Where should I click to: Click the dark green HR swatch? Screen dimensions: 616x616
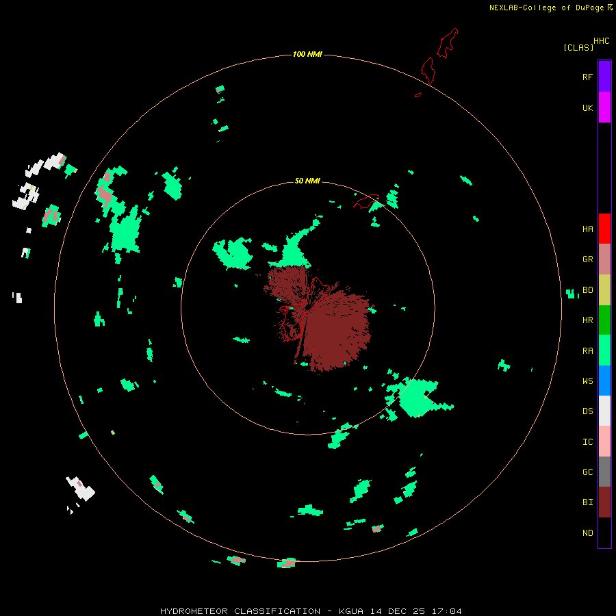[x=604, y=320]
